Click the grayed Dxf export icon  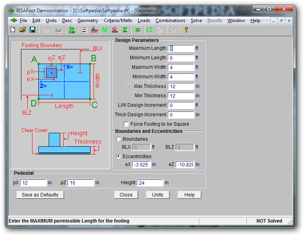point(173,30)
